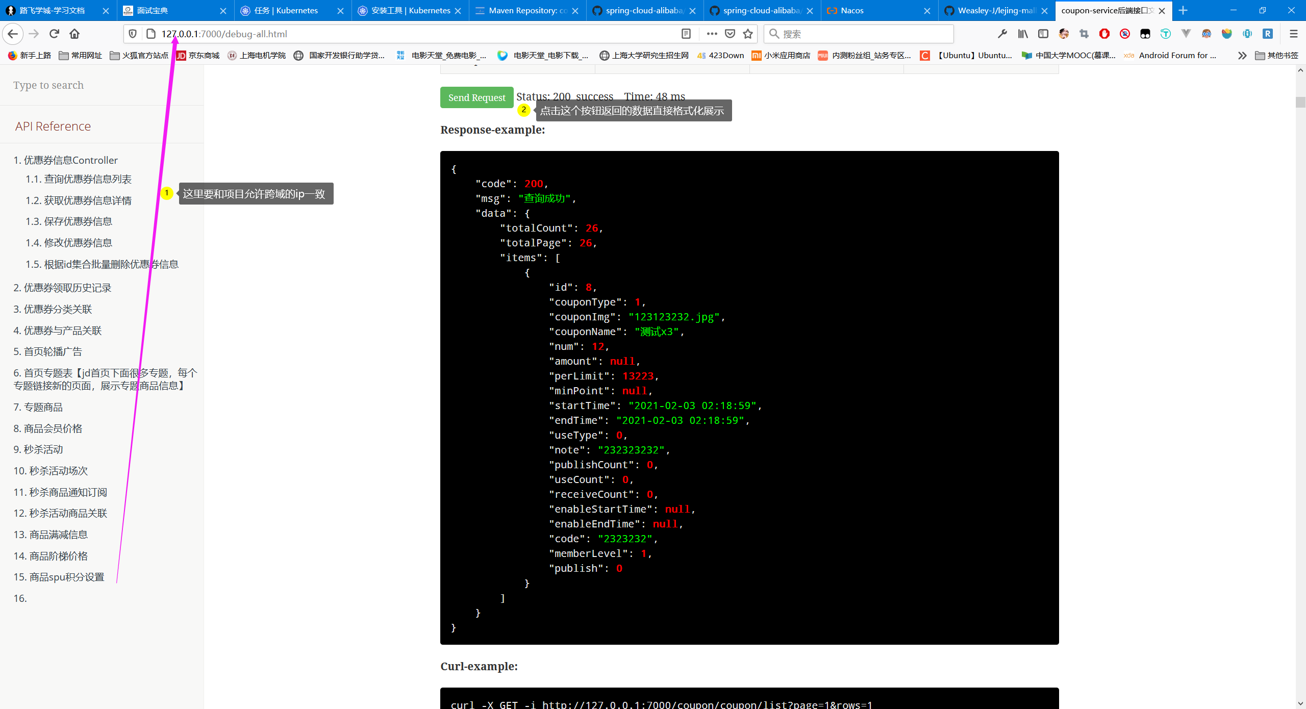Open 1.3. 保存优惠券信息 entry
Screen dimensions: 1306x709
[69, 221]
